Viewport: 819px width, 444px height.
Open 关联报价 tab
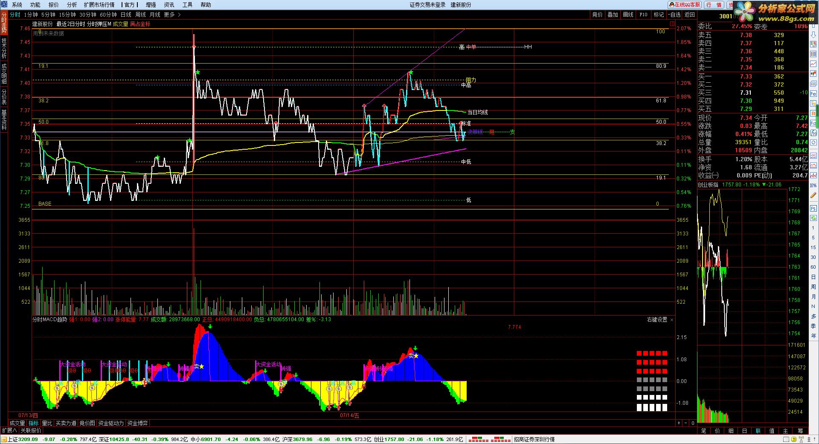point(31,430)
